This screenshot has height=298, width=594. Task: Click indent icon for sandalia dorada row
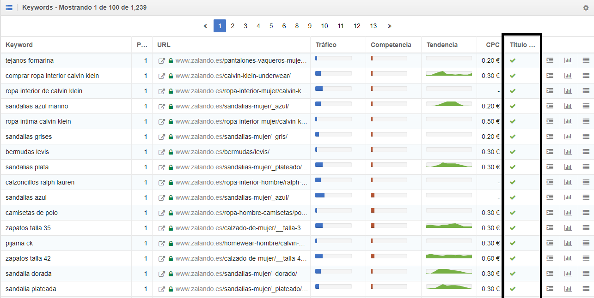[x=550, y=274]
